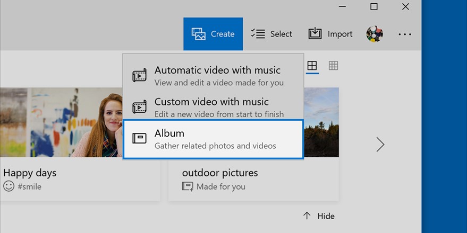Close the Photos window

click(405, 6)
